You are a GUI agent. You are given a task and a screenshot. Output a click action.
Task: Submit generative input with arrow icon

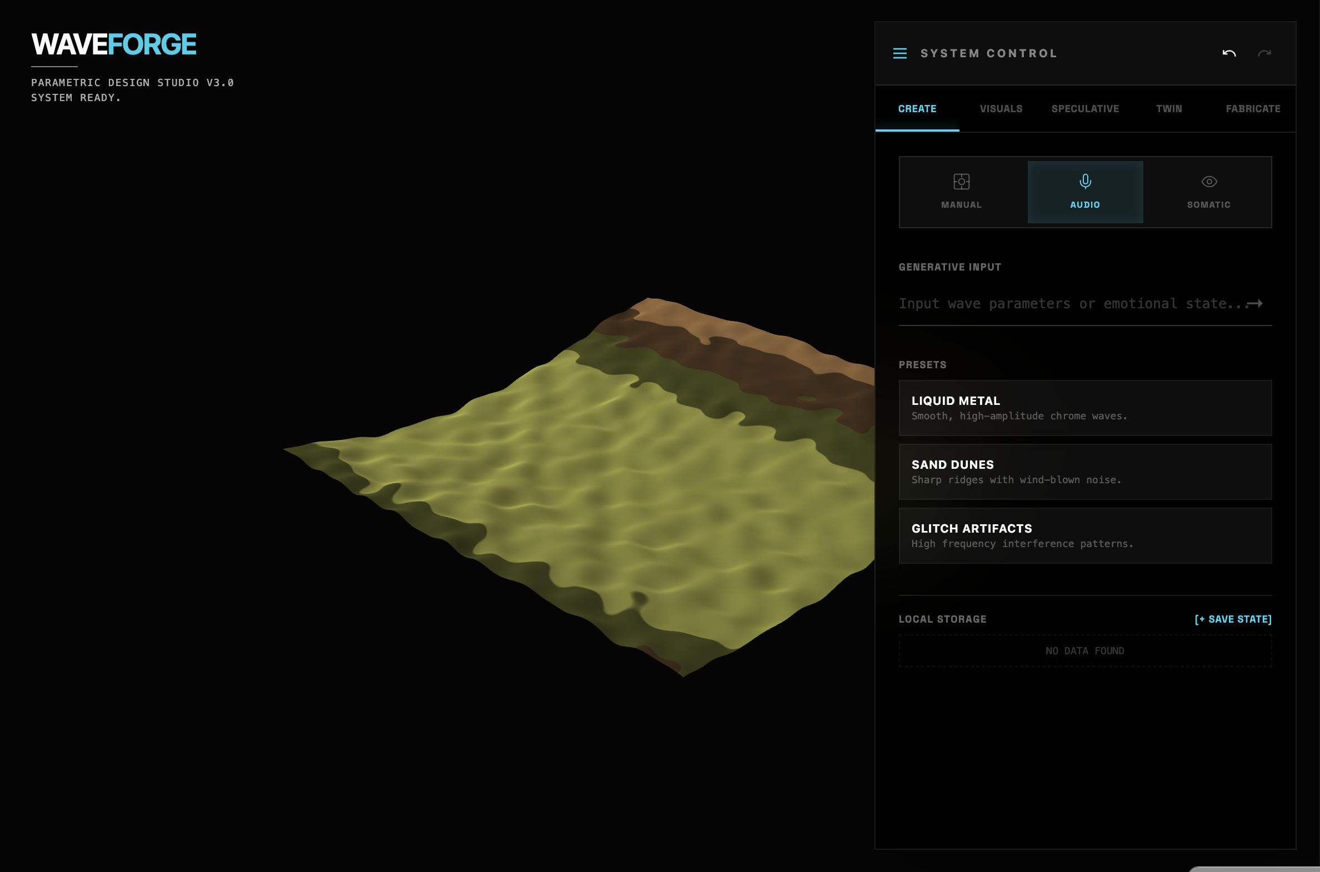click(1255, 304)
